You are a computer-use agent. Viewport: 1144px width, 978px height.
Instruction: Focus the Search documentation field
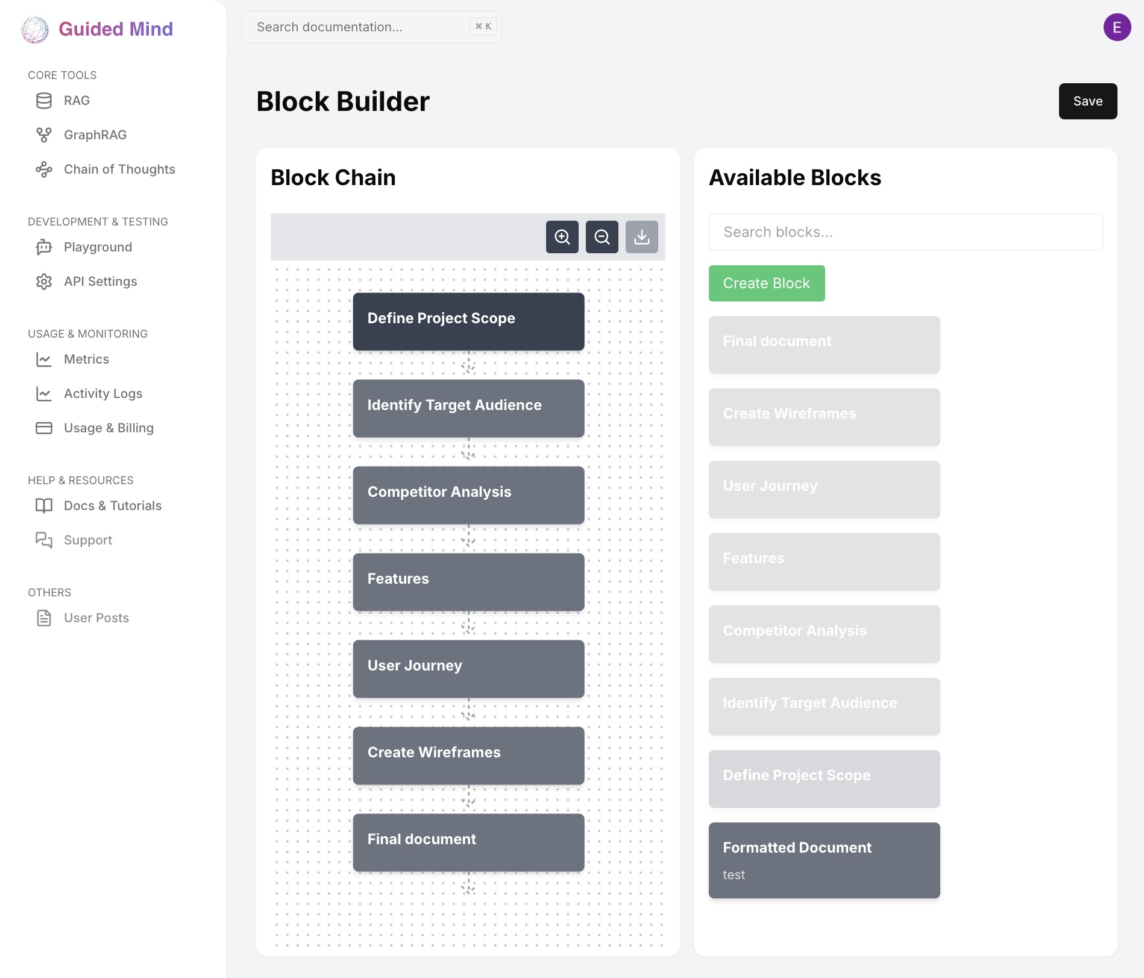pos(372,27)
